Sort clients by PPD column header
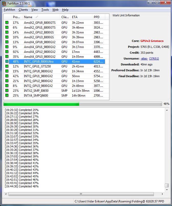 [x=99, y=17]
